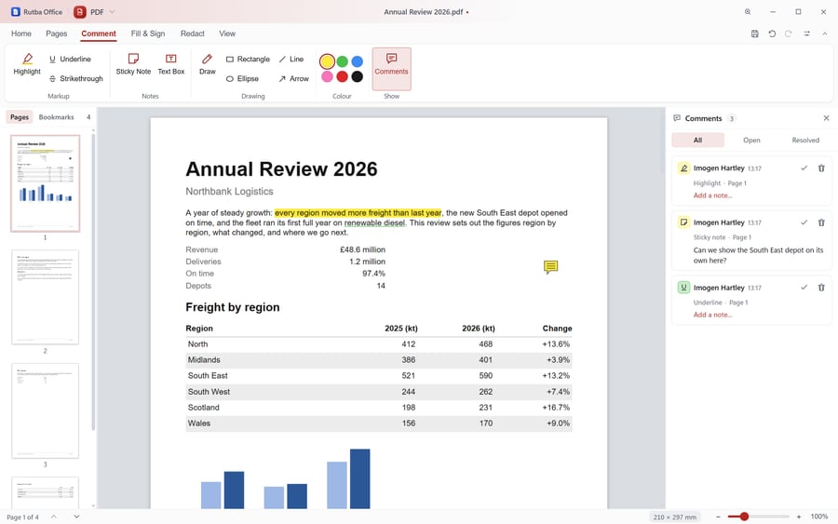This screenshot has width=838, height=524.
Task: Switch to the View tab
Action: pos(227,34)
